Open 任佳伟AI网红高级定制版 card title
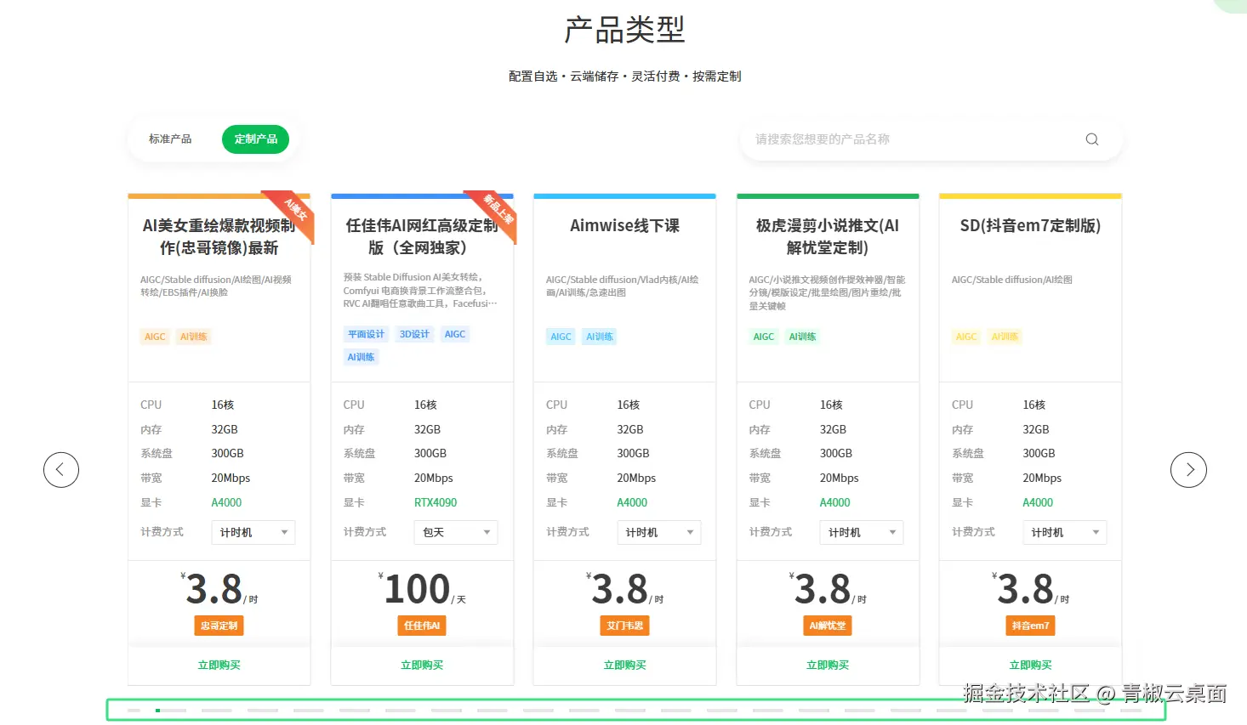 pos(422,236)
